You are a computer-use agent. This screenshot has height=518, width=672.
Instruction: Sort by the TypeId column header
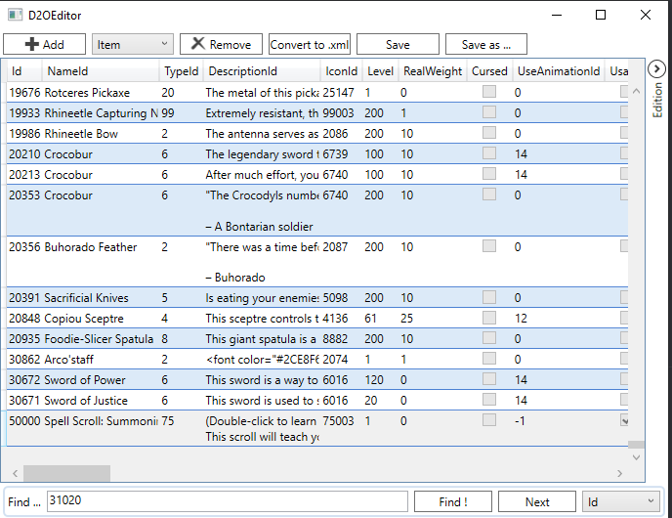click(182, 71)
